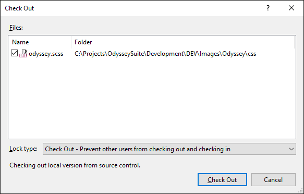Click the Files: label above list
Screen dimensions: 304x194
tap(16, 28)
